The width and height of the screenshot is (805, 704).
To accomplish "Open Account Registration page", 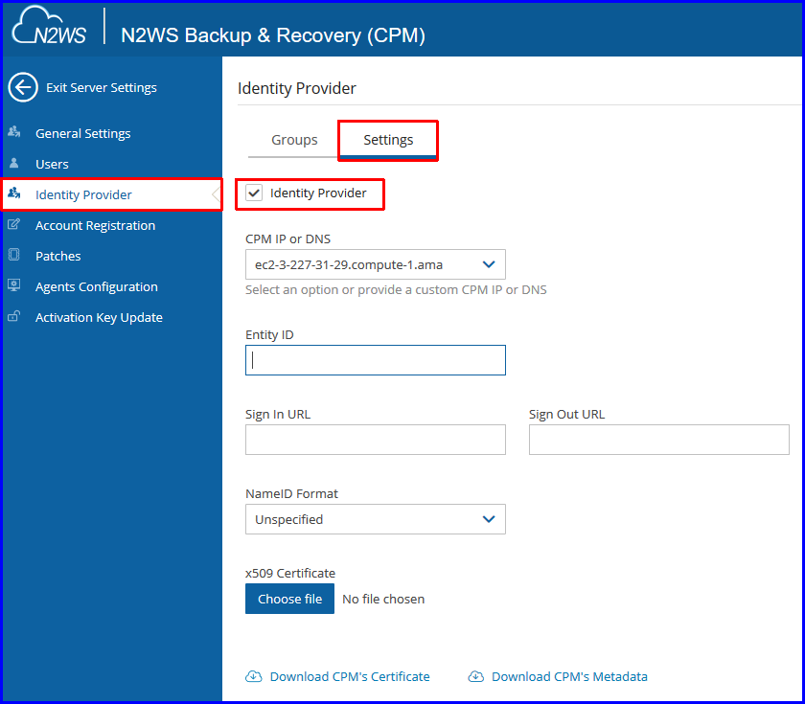I will [x=95, y=225].
